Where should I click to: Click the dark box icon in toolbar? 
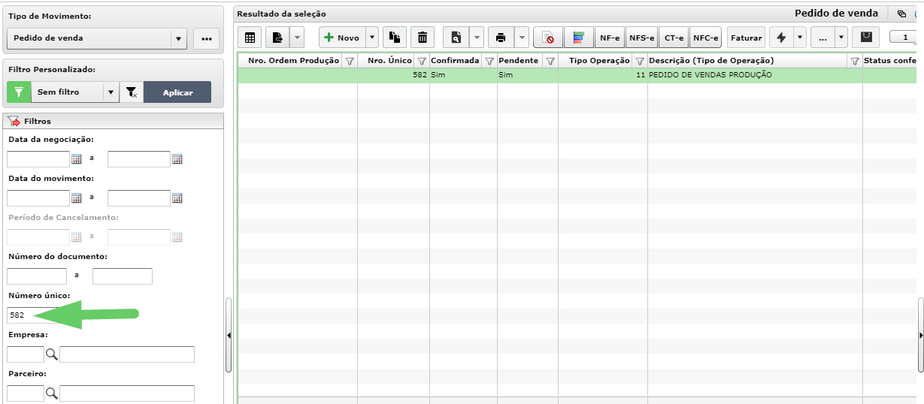pos(866,37)
